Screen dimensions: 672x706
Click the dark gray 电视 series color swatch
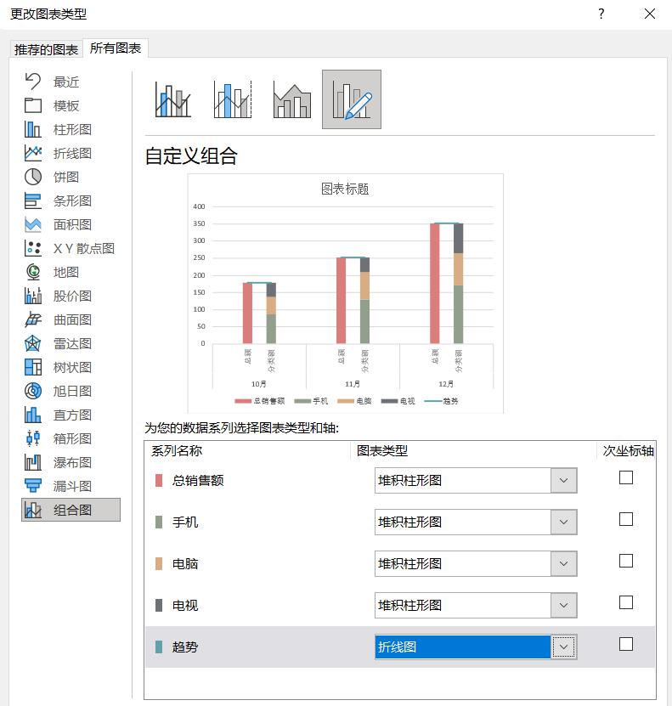point(159,605)
